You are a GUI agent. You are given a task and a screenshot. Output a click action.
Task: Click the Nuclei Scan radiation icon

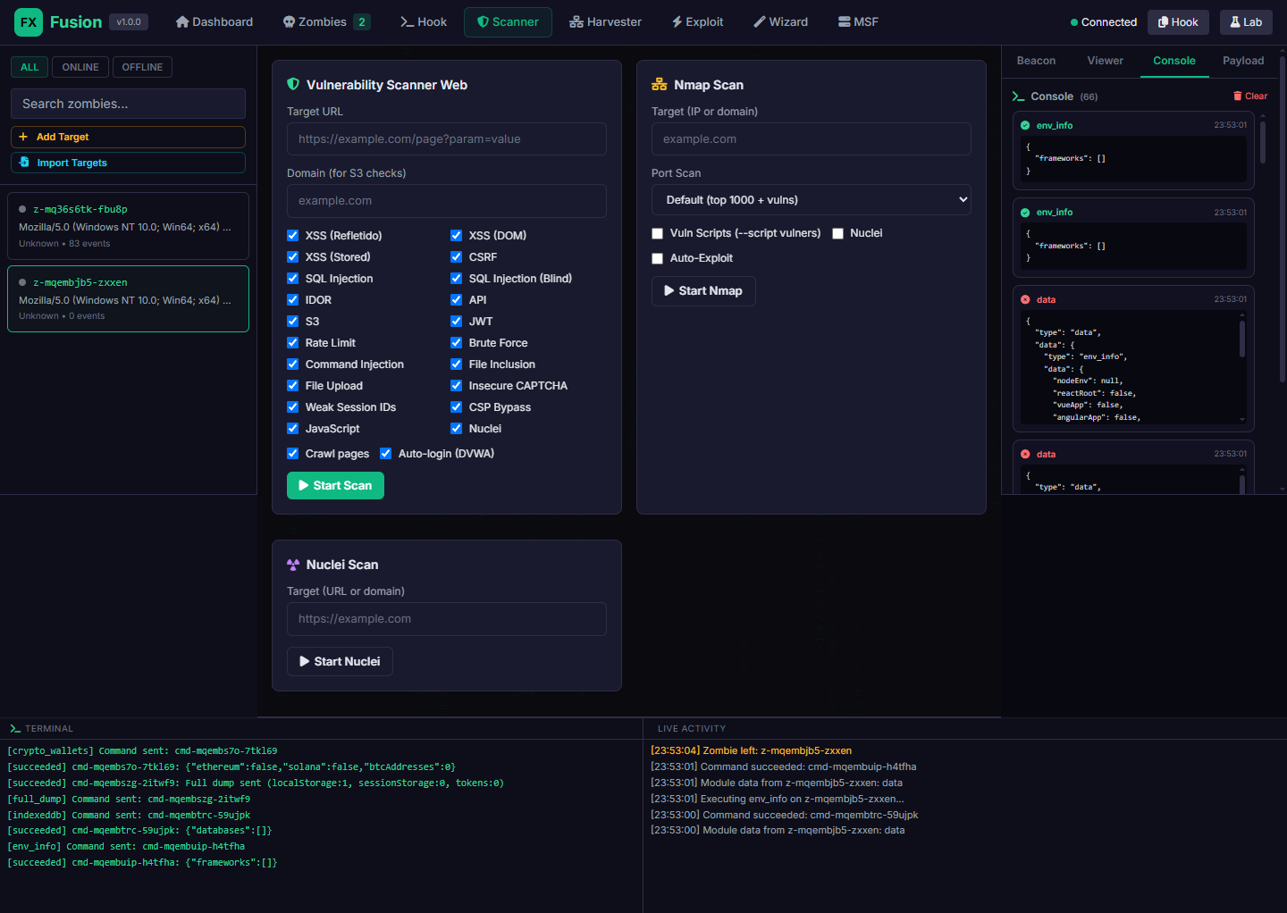pyautogui.click(x=293, y=565)
